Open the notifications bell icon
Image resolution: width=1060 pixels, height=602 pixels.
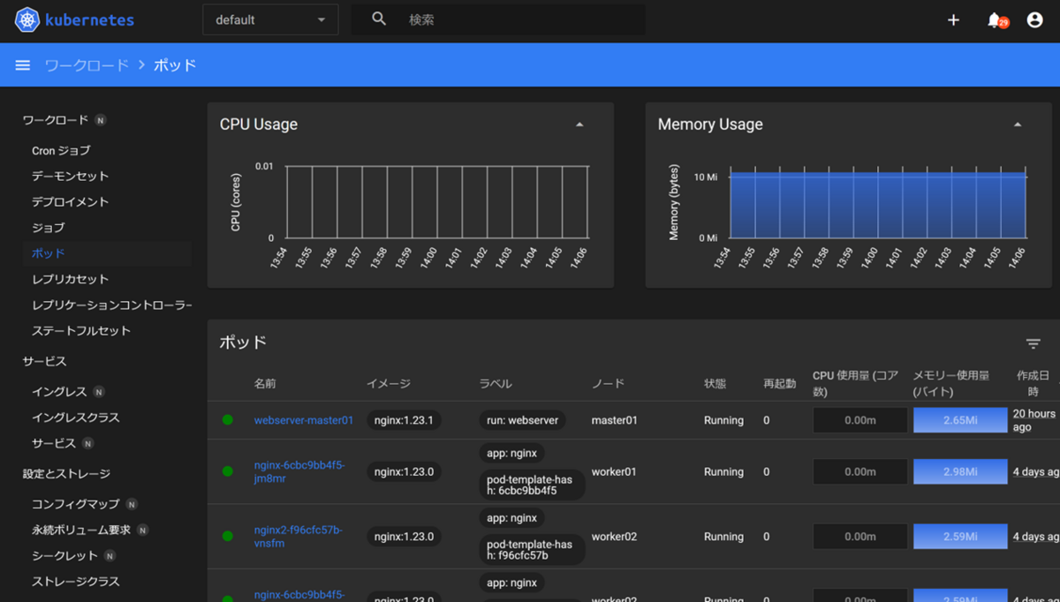(994, 19)
